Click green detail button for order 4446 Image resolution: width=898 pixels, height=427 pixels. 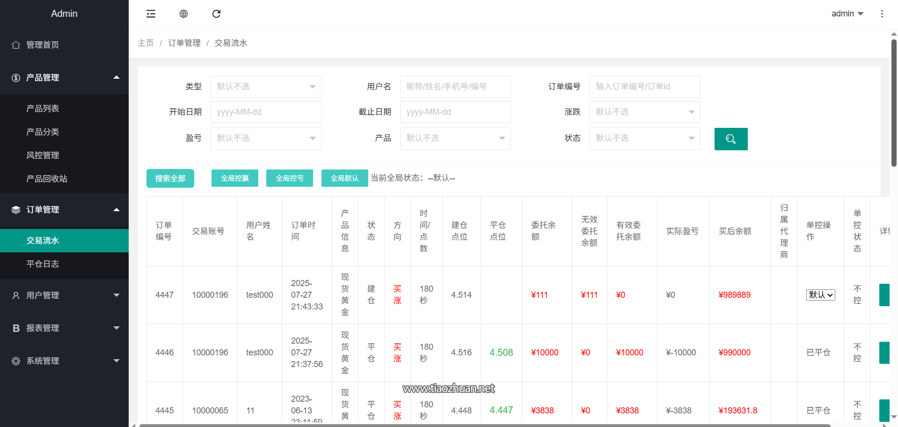pos(884,353)
